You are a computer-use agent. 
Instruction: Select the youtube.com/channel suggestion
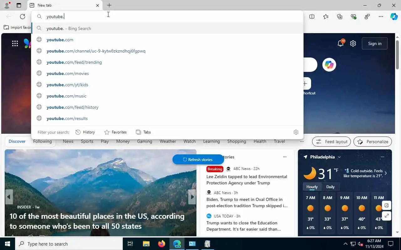167,51
